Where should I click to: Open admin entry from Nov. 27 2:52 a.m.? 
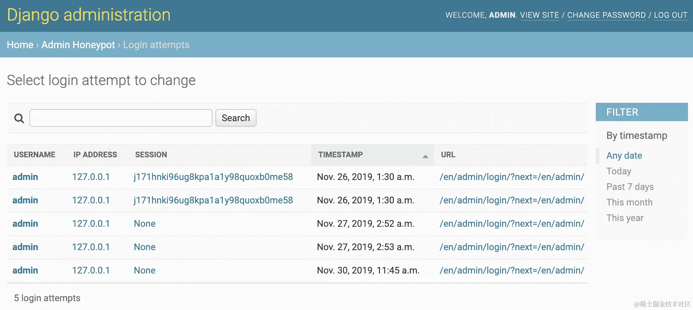25,224
